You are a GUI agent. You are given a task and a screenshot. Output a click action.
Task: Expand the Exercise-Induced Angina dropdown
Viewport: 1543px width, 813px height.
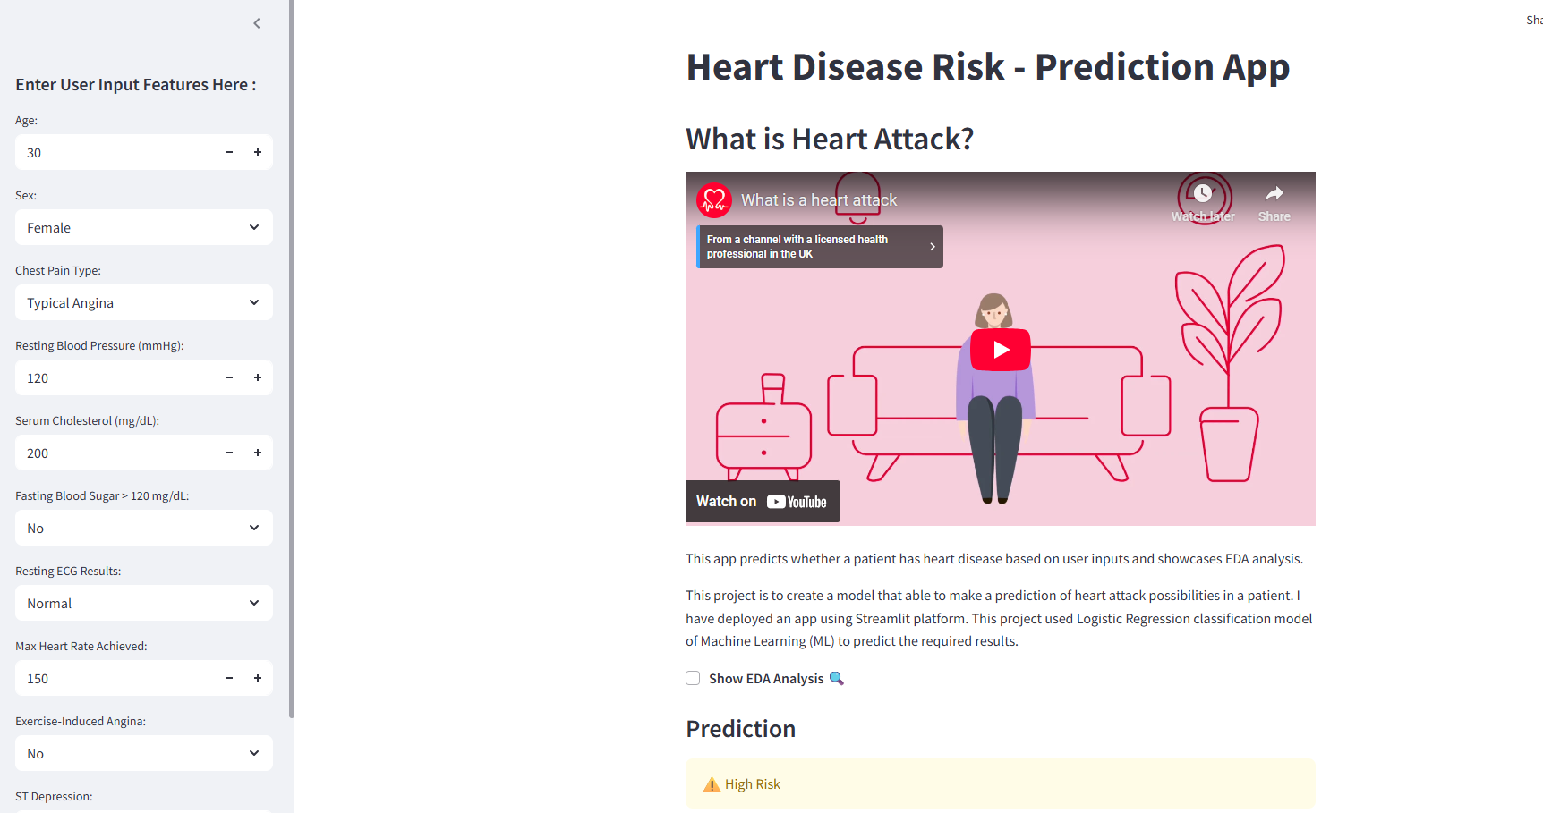(143, 753)
